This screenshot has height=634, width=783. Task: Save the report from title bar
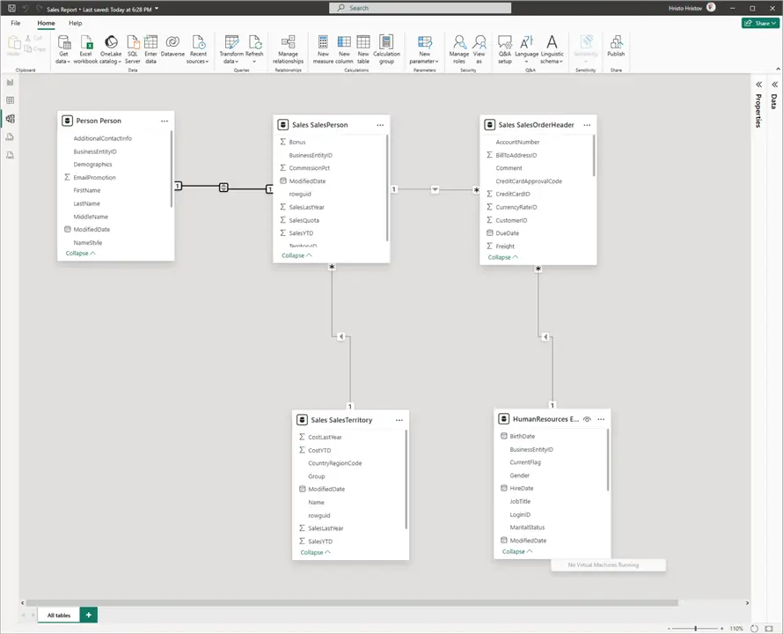click(x=11, y=9)
